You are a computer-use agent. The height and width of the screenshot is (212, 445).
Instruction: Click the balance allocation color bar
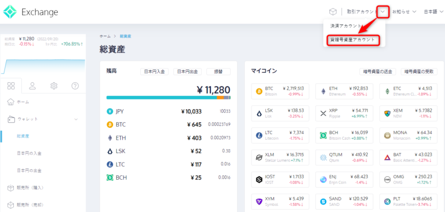click(169, 97)
